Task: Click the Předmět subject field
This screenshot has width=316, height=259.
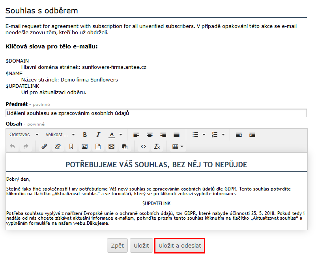Action: tap(156, 113)
